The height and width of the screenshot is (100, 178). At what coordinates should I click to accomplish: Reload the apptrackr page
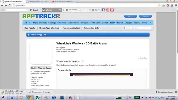coord(9,6)
